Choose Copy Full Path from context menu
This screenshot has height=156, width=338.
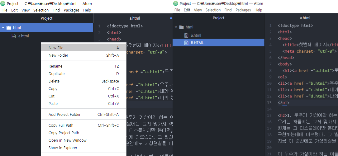[83, 125]
